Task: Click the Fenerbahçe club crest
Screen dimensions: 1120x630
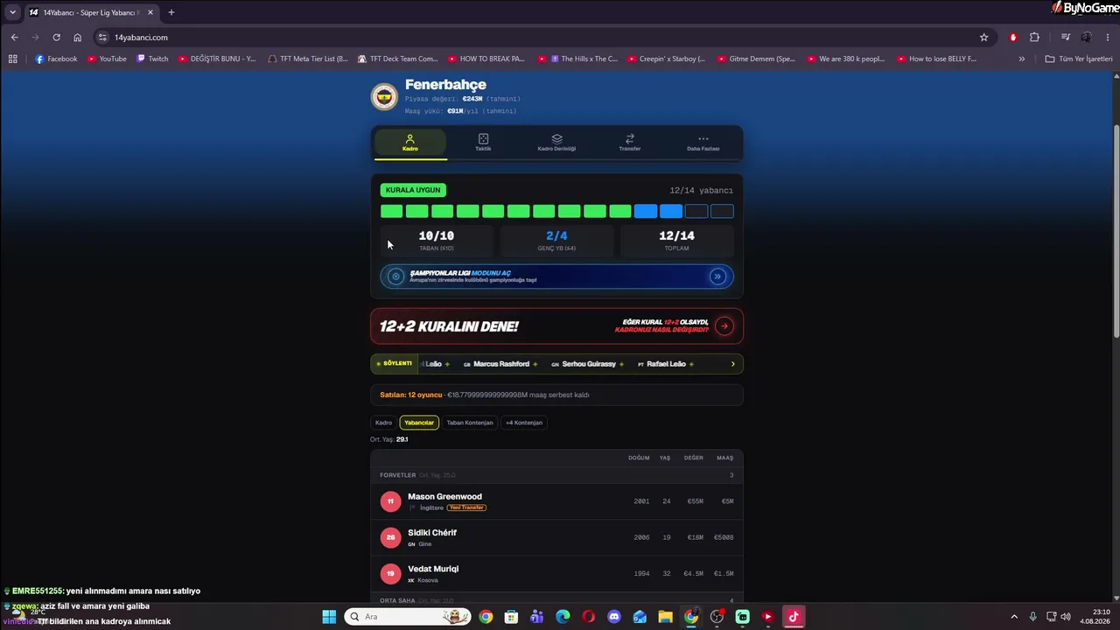Action: pos(384,96)
